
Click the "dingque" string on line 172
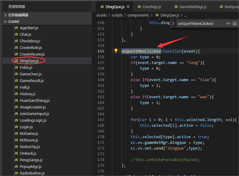(176, 148)
